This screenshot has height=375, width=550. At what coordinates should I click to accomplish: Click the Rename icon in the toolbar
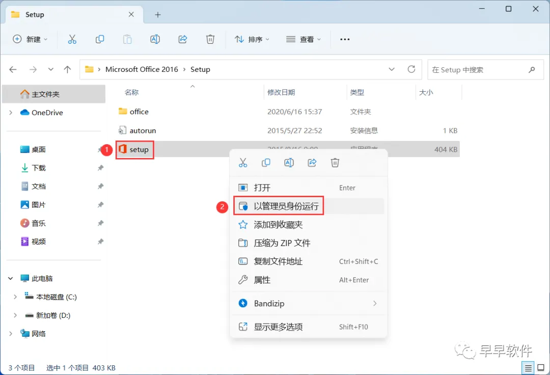click(x=155, y=39)
